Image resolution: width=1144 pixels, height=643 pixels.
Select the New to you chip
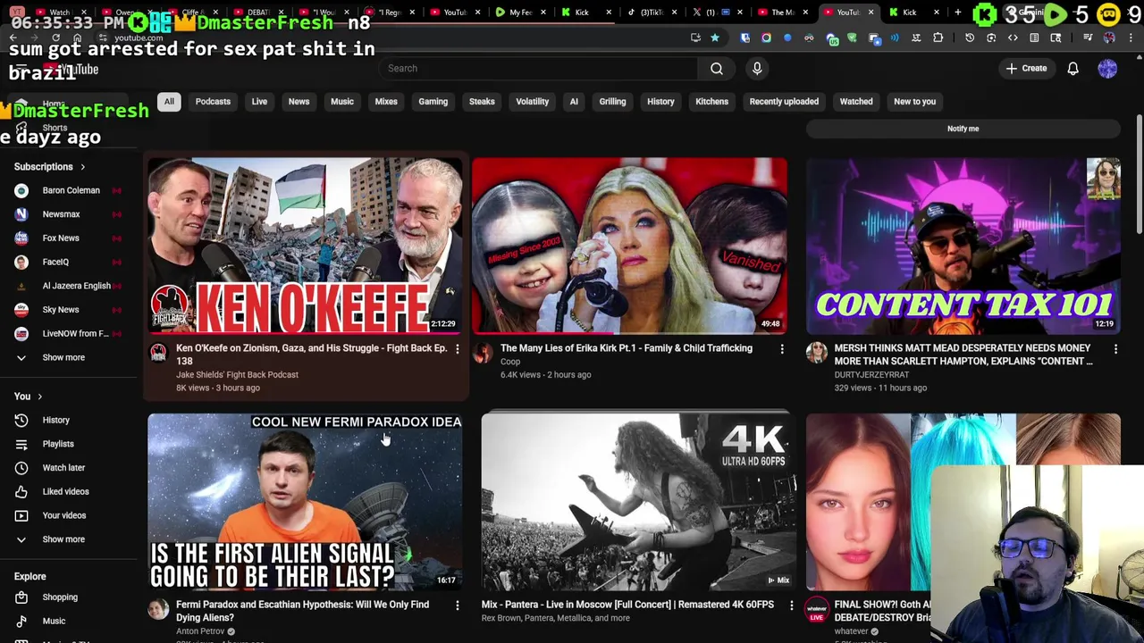914,102
